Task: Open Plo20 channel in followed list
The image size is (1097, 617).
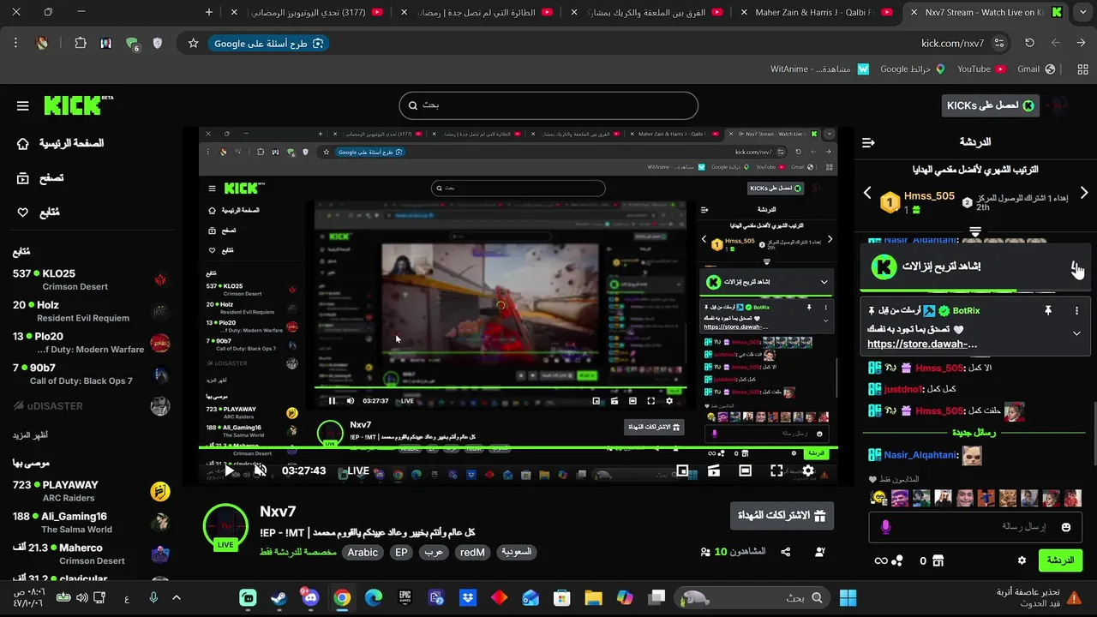Action: pos(91,343)
